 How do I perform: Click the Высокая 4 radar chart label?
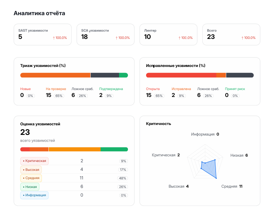[178, 186]
